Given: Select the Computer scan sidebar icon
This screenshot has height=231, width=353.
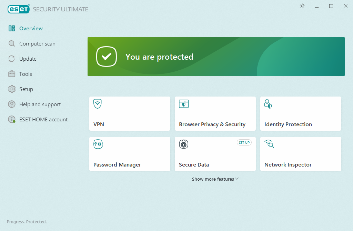Looking at the screenshot, I should coord(11,43).
